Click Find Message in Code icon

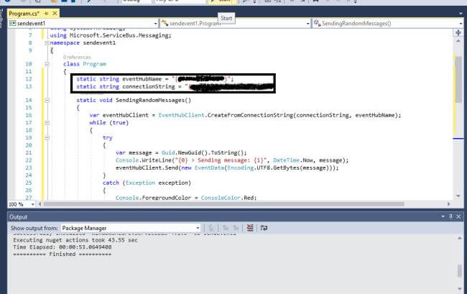(211, 228)
